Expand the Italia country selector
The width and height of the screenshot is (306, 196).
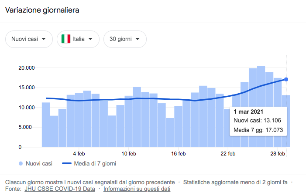click(78, 39)
